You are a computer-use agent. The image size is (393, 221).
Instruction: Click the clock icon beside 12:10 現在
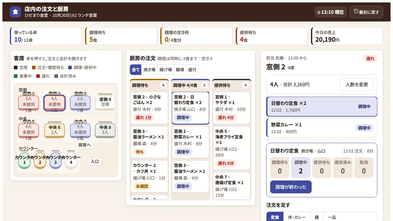pyautogui.click(x=319, y=12)
